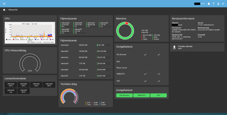Go to the home icon in breadcrumb
The width and height of the screenshot is (227, 115).
point(4,10)
